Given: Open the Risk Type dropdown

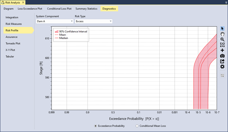Looking at the screenshot, I should [x=94, y=21].
